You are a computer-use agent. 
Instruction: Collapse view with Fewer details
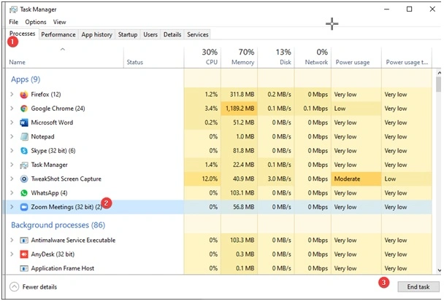(34, 287)
